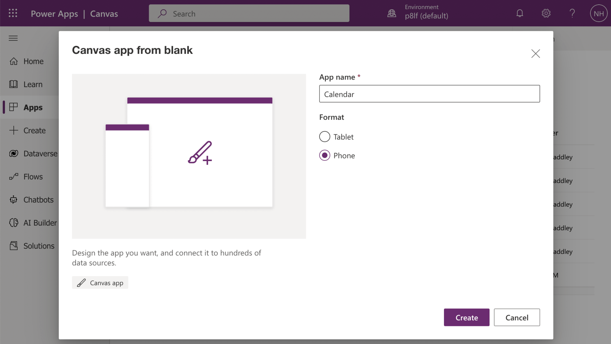The height and width of the screenshot is (344, 611).
Task: Open the settings gear icon
Action: [x=546, y=13]
